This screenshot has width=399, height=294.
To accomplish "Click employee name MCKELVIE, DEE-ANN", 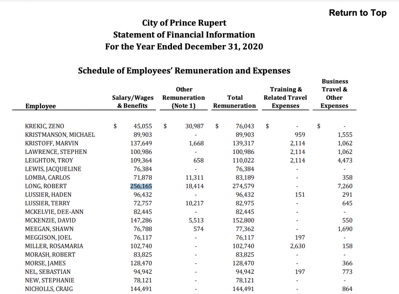I will click(54, 212).
